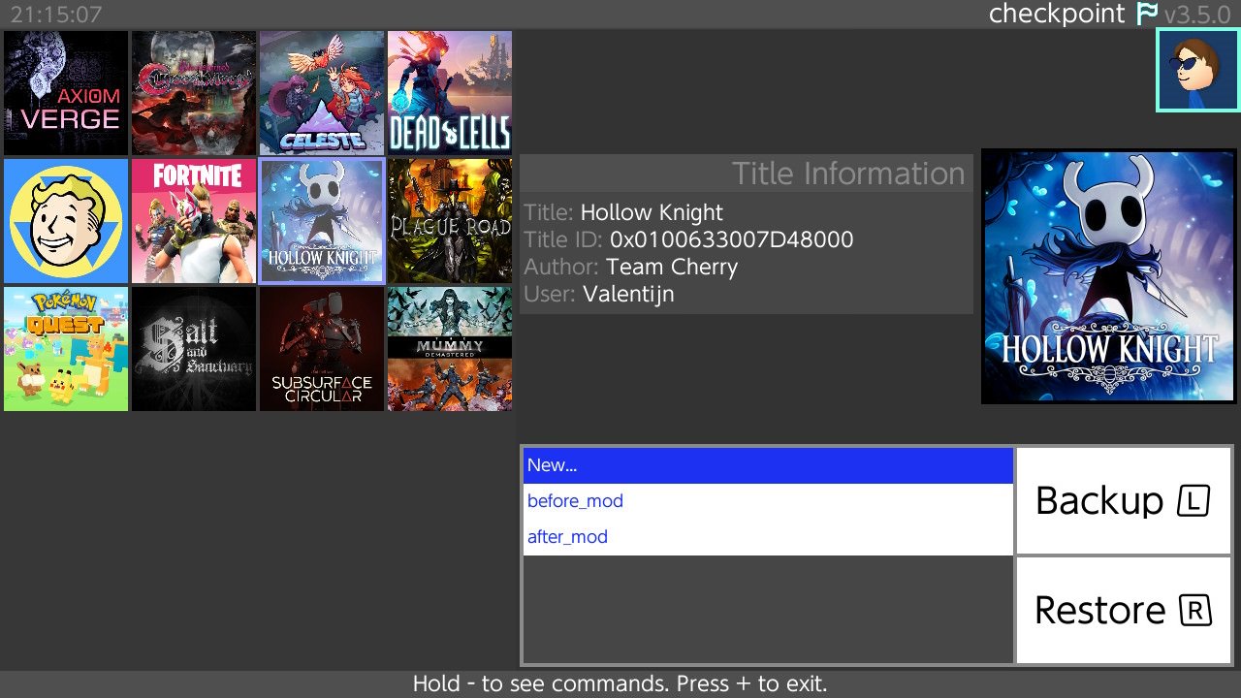Select the Axiom Verge game icon

click(66, 93)
